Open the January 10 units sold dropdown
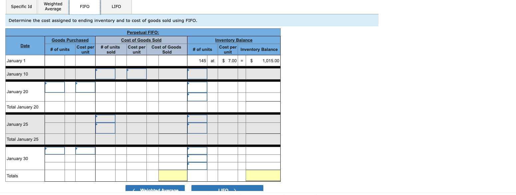Screen dimensions: 516x195 click(x=105, y=73)
